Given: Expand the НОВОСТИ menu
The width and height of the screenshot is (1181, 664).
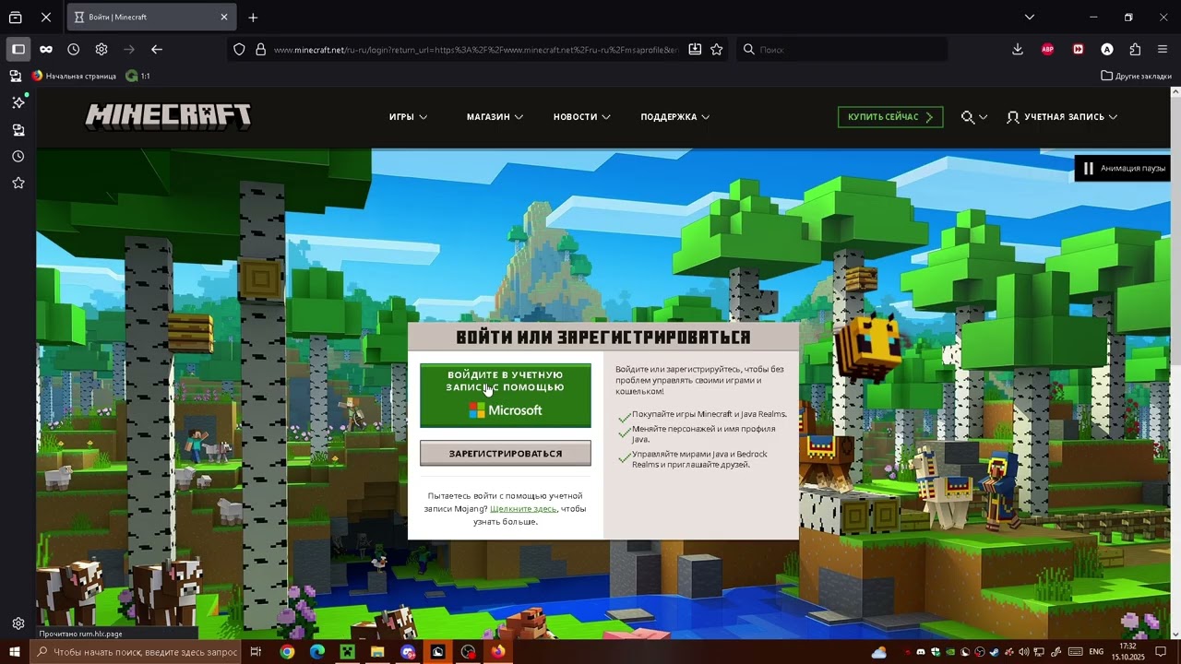Looking at the screenshot, I should [x=581, y=117].
